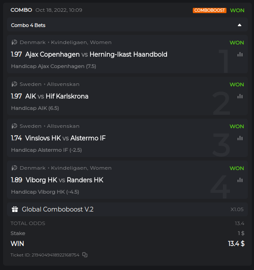Screen dimensions: 254x270
Task: Open Ajax Copenhagen vs Herning-Ikast Haandbold match
Action: pyautogui.click(x=96, y=55)
